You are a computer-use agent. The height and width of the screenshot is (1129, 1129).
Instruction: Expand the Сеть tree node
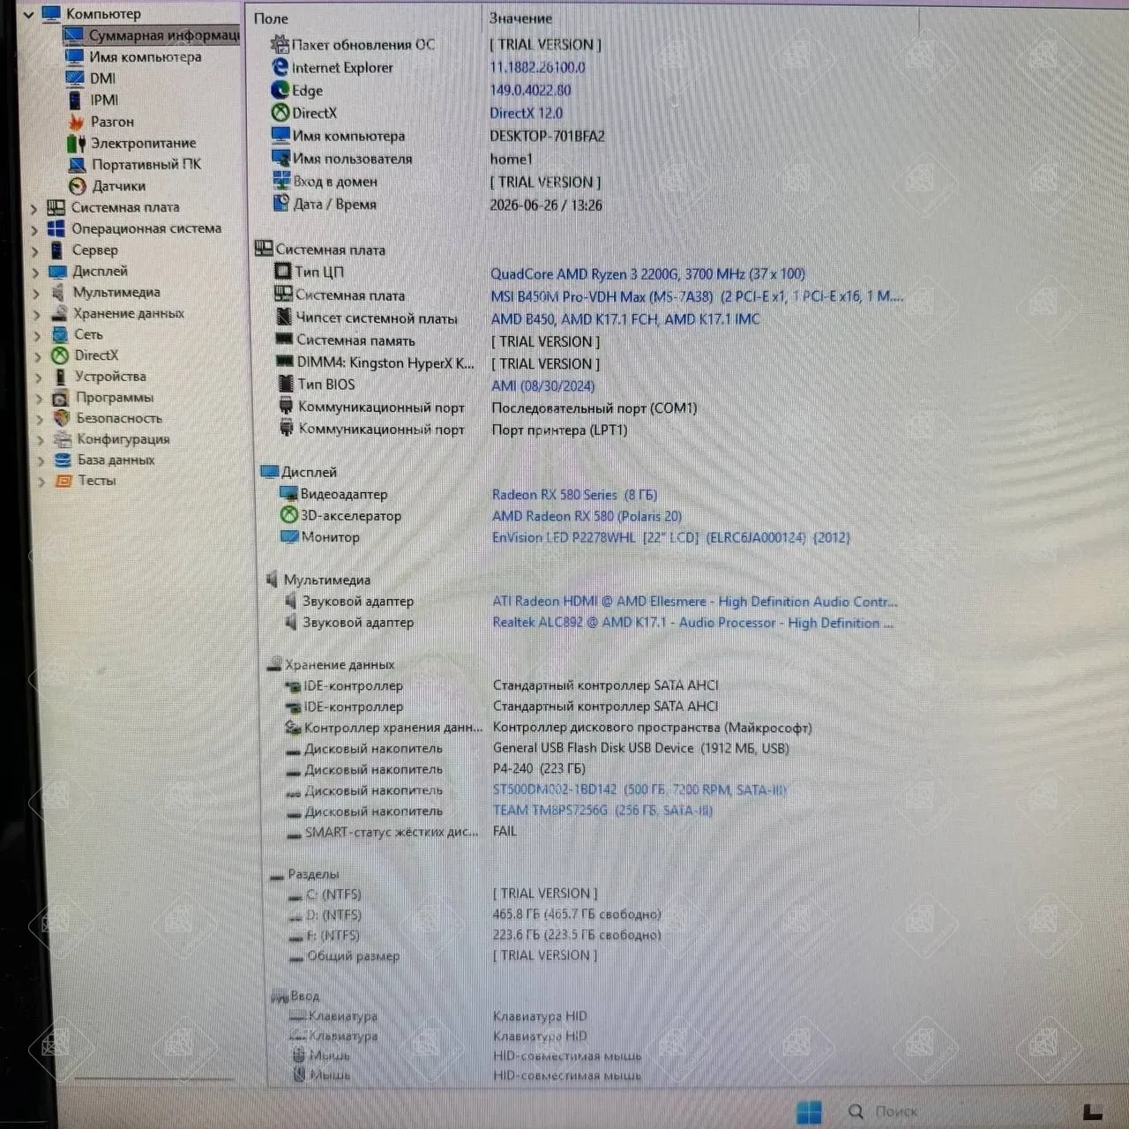click(37, 335)
